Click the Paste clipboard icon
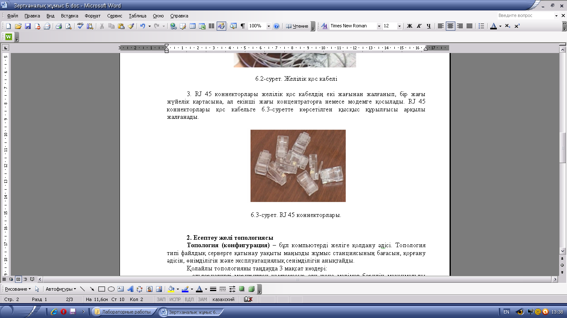The width and height of the screenshot is (567, 318). click(x=121, y=26)
